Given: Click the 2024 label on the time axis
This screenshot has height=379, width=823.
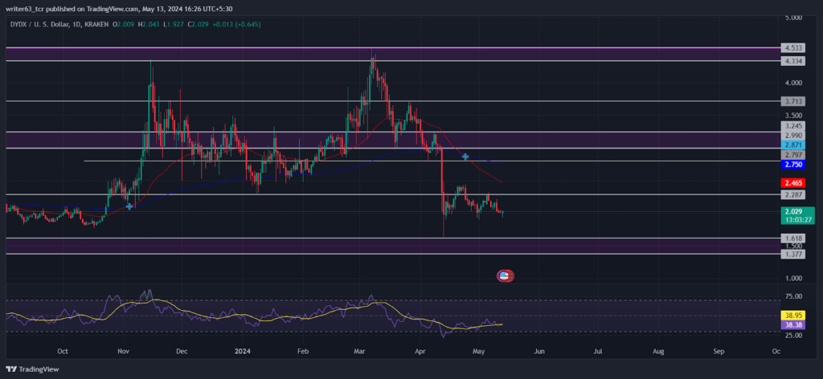Looking at the screenshot, I should pyautogui.click(x=243, y=351).
